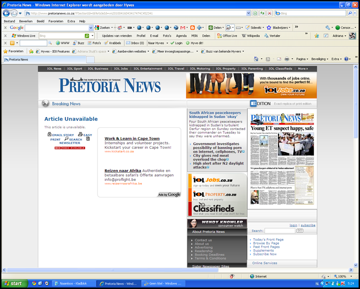Click the Stop loading red X icon

tap(269, 13)
